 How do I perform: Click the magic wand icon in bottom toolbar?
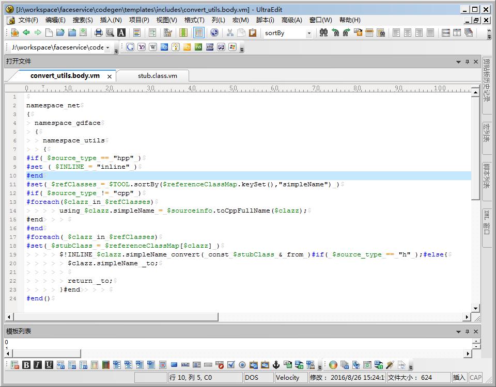[x=390, y=365]
